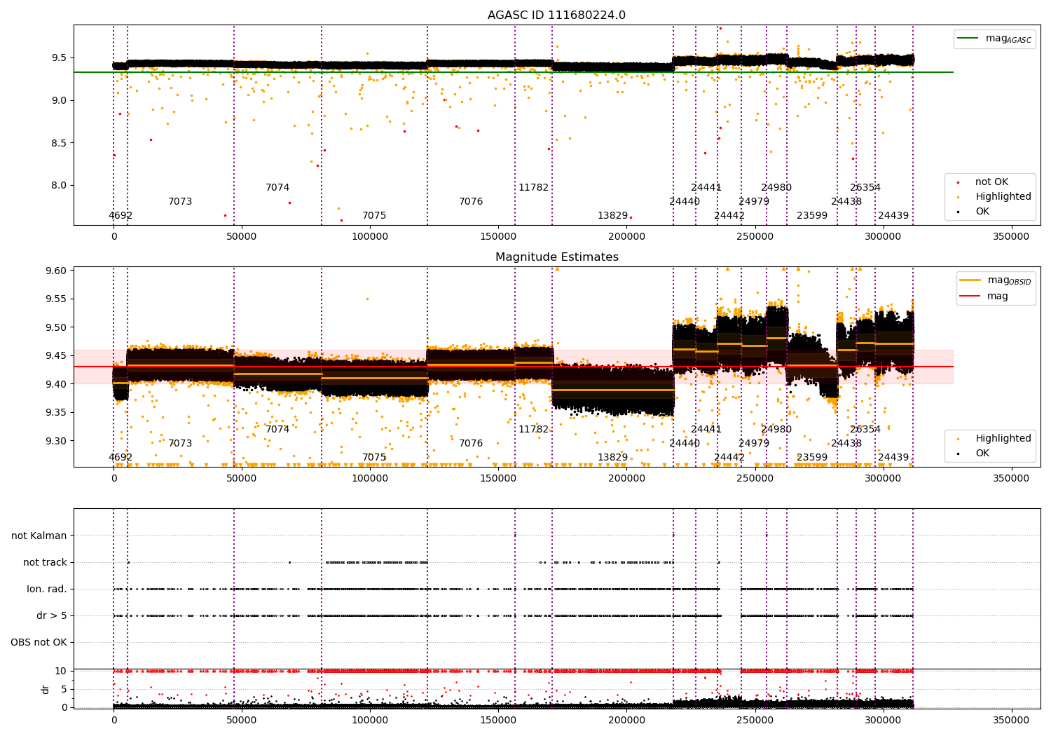This screenshot has width=1051, height=736.
Task: Click the title "AGASC ID 111680224.0"
Action: [x=556, y=15]
